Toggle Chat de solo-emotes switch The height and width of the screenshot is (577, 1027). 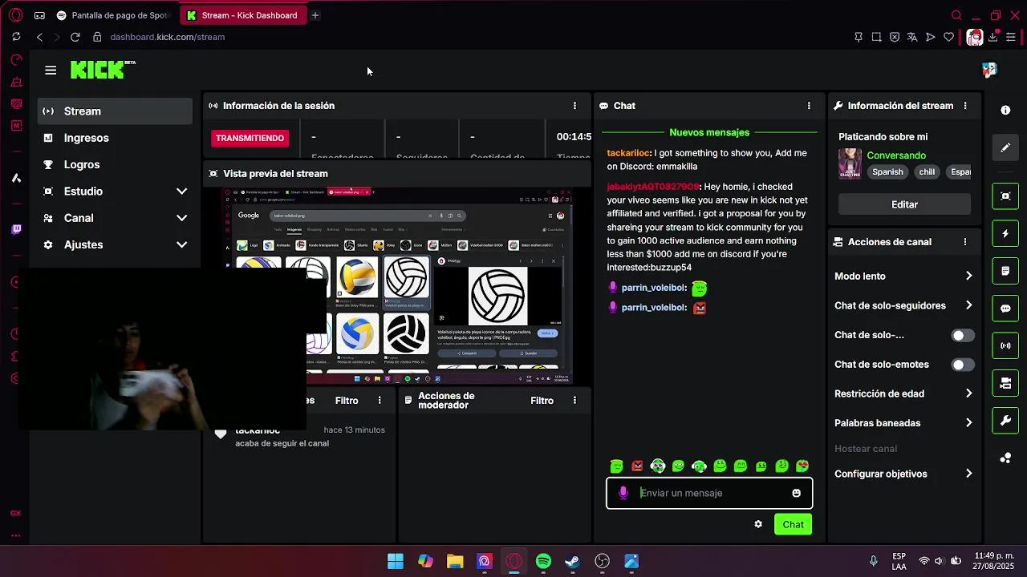[962, 365]
